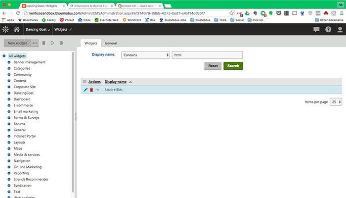
Task: Open the Contains filter condition dropdown
Action: 145,55
